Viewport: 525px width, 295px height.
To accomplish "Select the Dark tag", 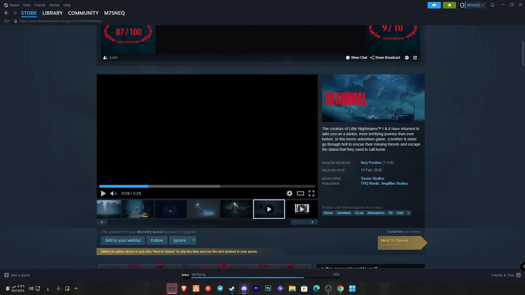I will (x=400, y=213).
